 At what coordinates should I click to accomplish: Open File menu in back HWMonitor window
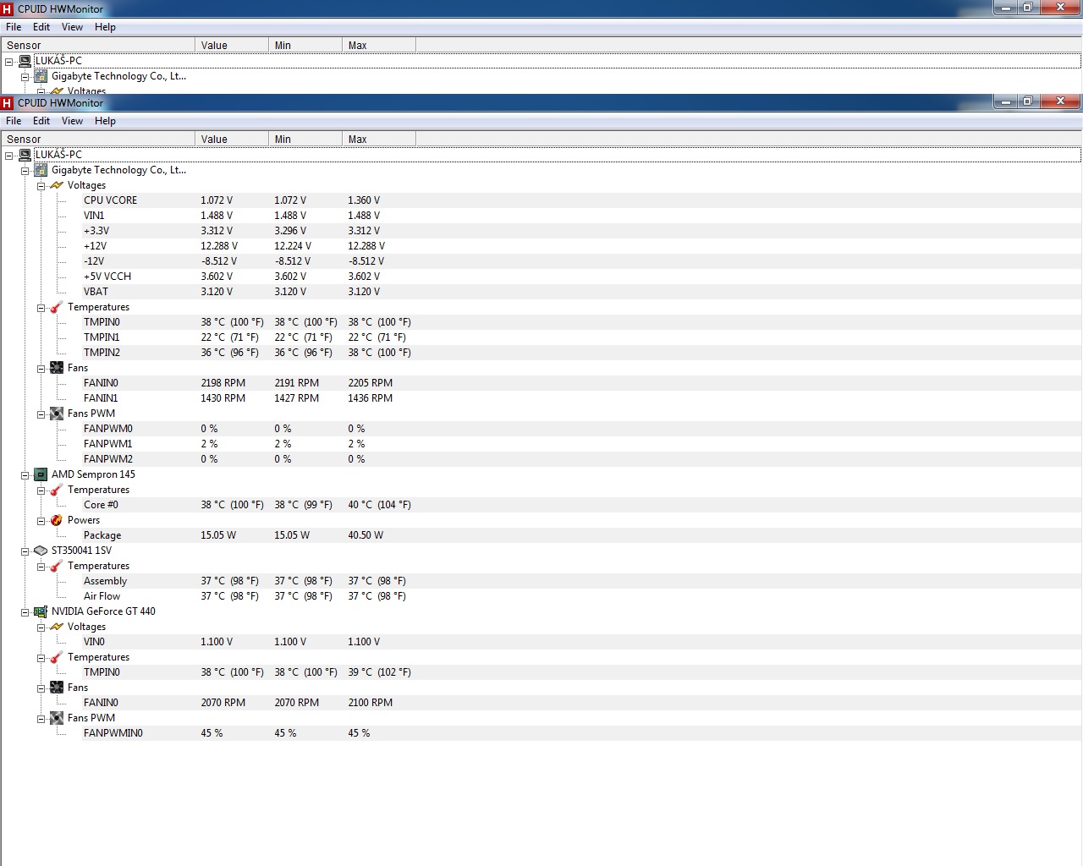coord(14,27)
